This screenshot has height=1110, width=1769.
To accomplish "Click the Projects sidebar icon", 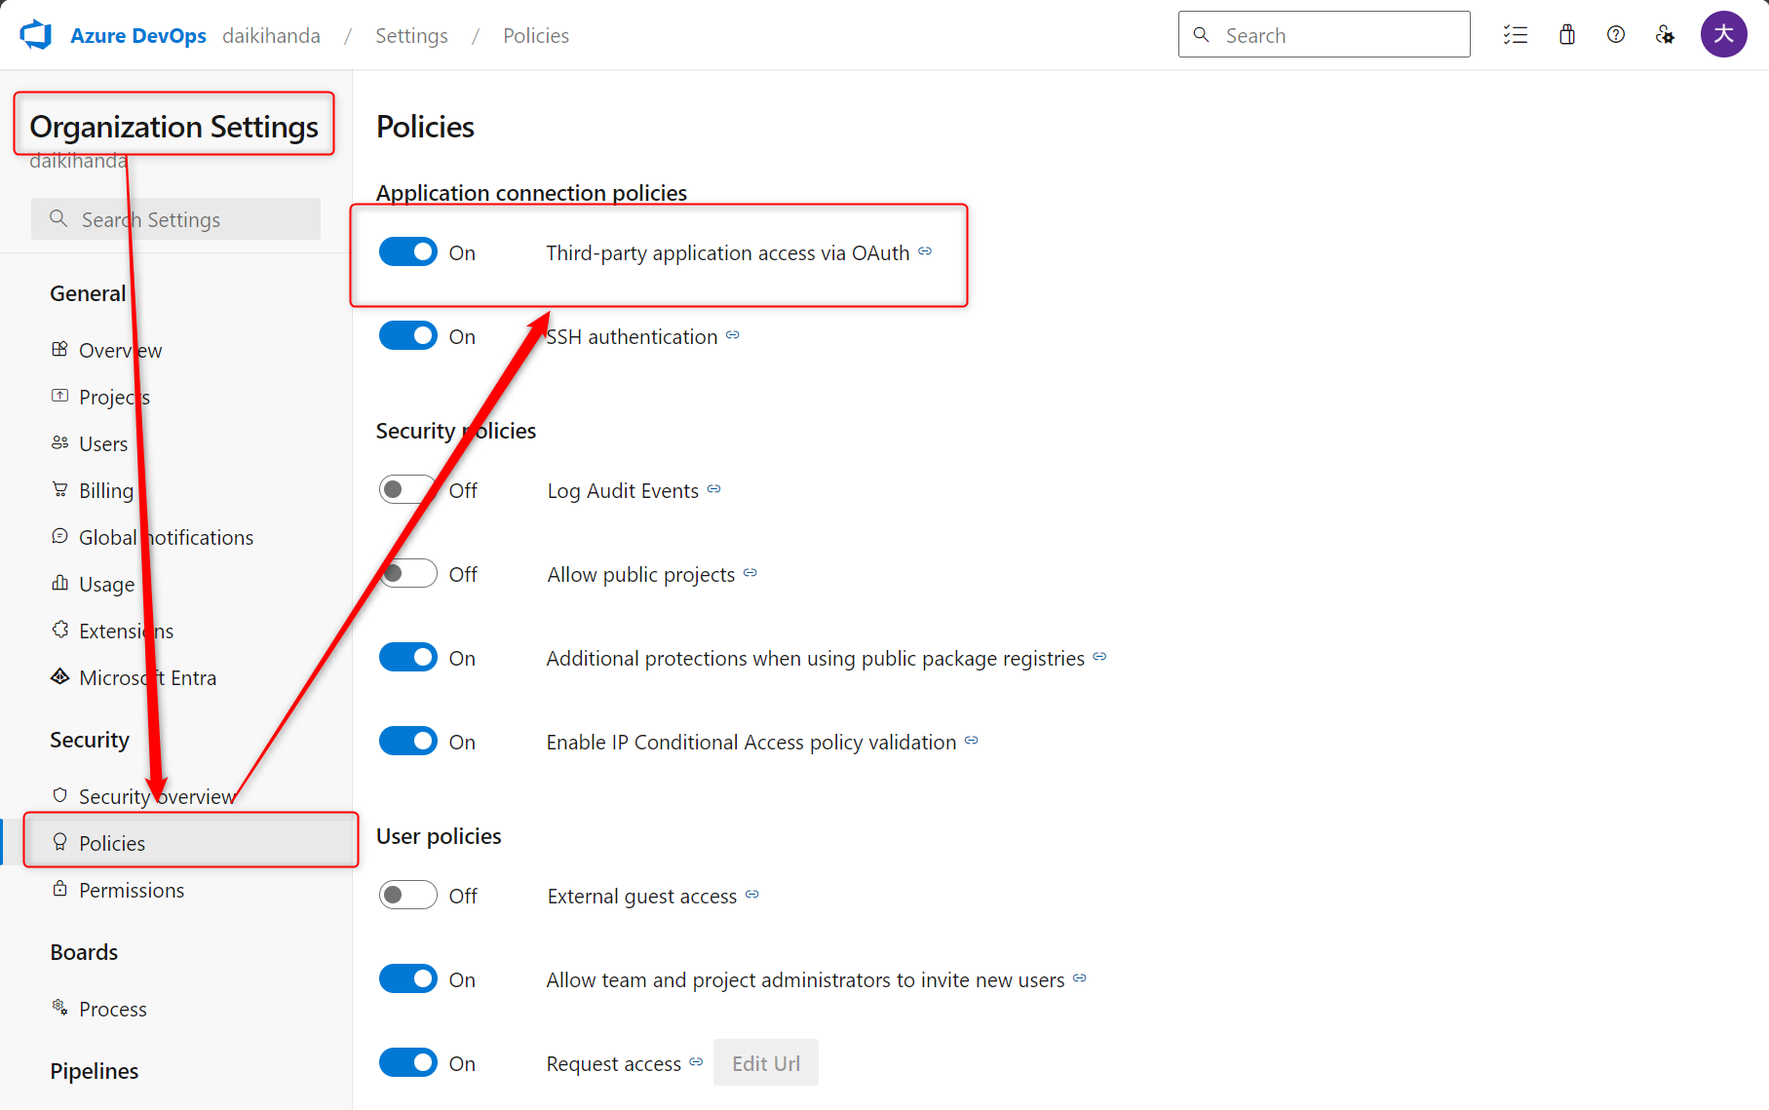I will pyautogui.click(x=60, y=396).
